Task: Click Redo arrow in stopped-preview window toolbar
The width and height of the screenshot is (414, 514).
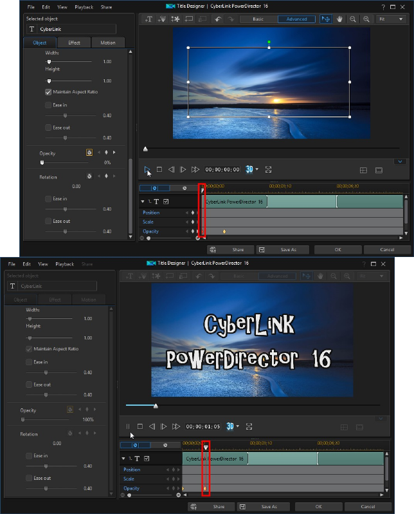Action: pyautogui.click(x=231, y=19)
